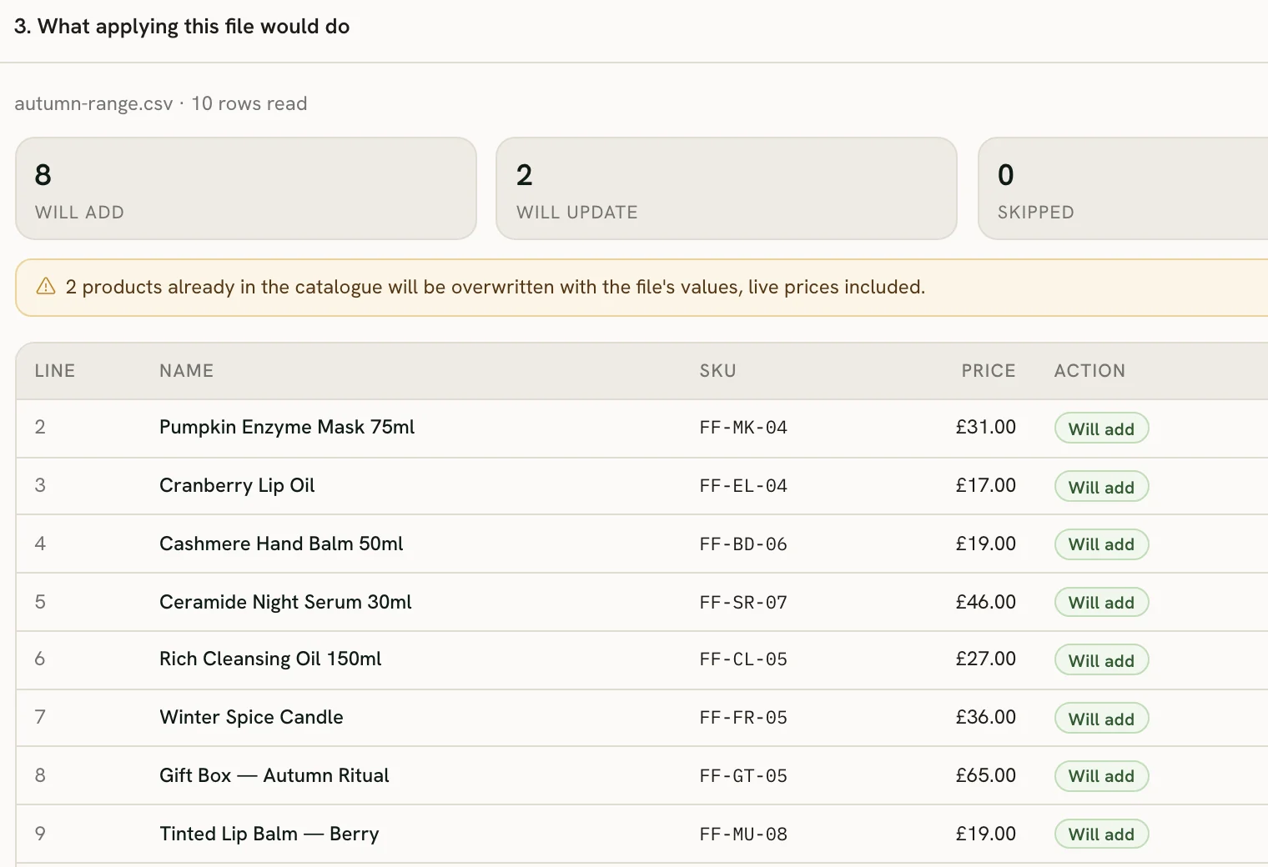Click Will add badge for Tinted Lip Balm
Image resolution: width=1268 pixels, height=867 pixels.
1102,834
